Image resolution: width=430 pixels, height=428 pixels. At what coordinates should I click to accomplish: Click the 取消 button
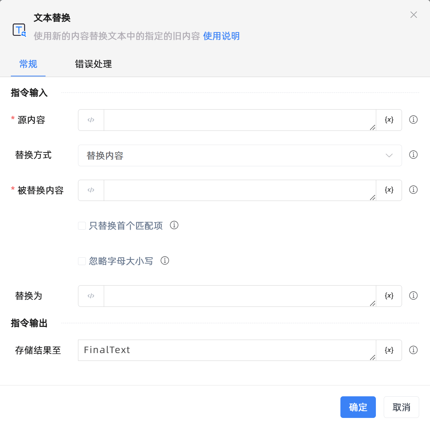[401, 407]
